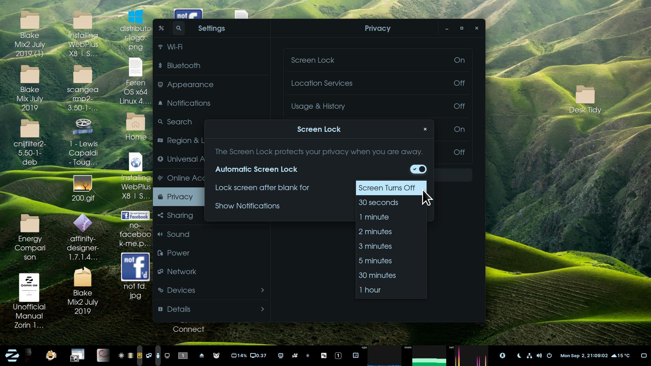Choose 5 minutes in lock delay list
Viewport: 651px width, 366px height.
coord(375,261)
